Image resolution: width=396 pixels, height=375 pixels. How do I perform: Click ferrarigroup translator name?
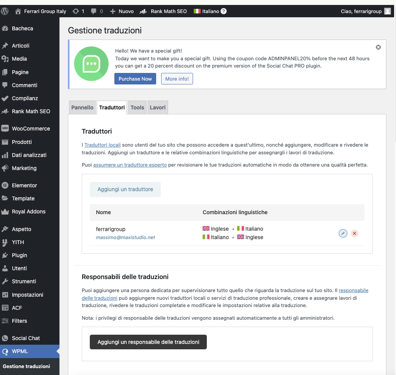tap(111, 229)
